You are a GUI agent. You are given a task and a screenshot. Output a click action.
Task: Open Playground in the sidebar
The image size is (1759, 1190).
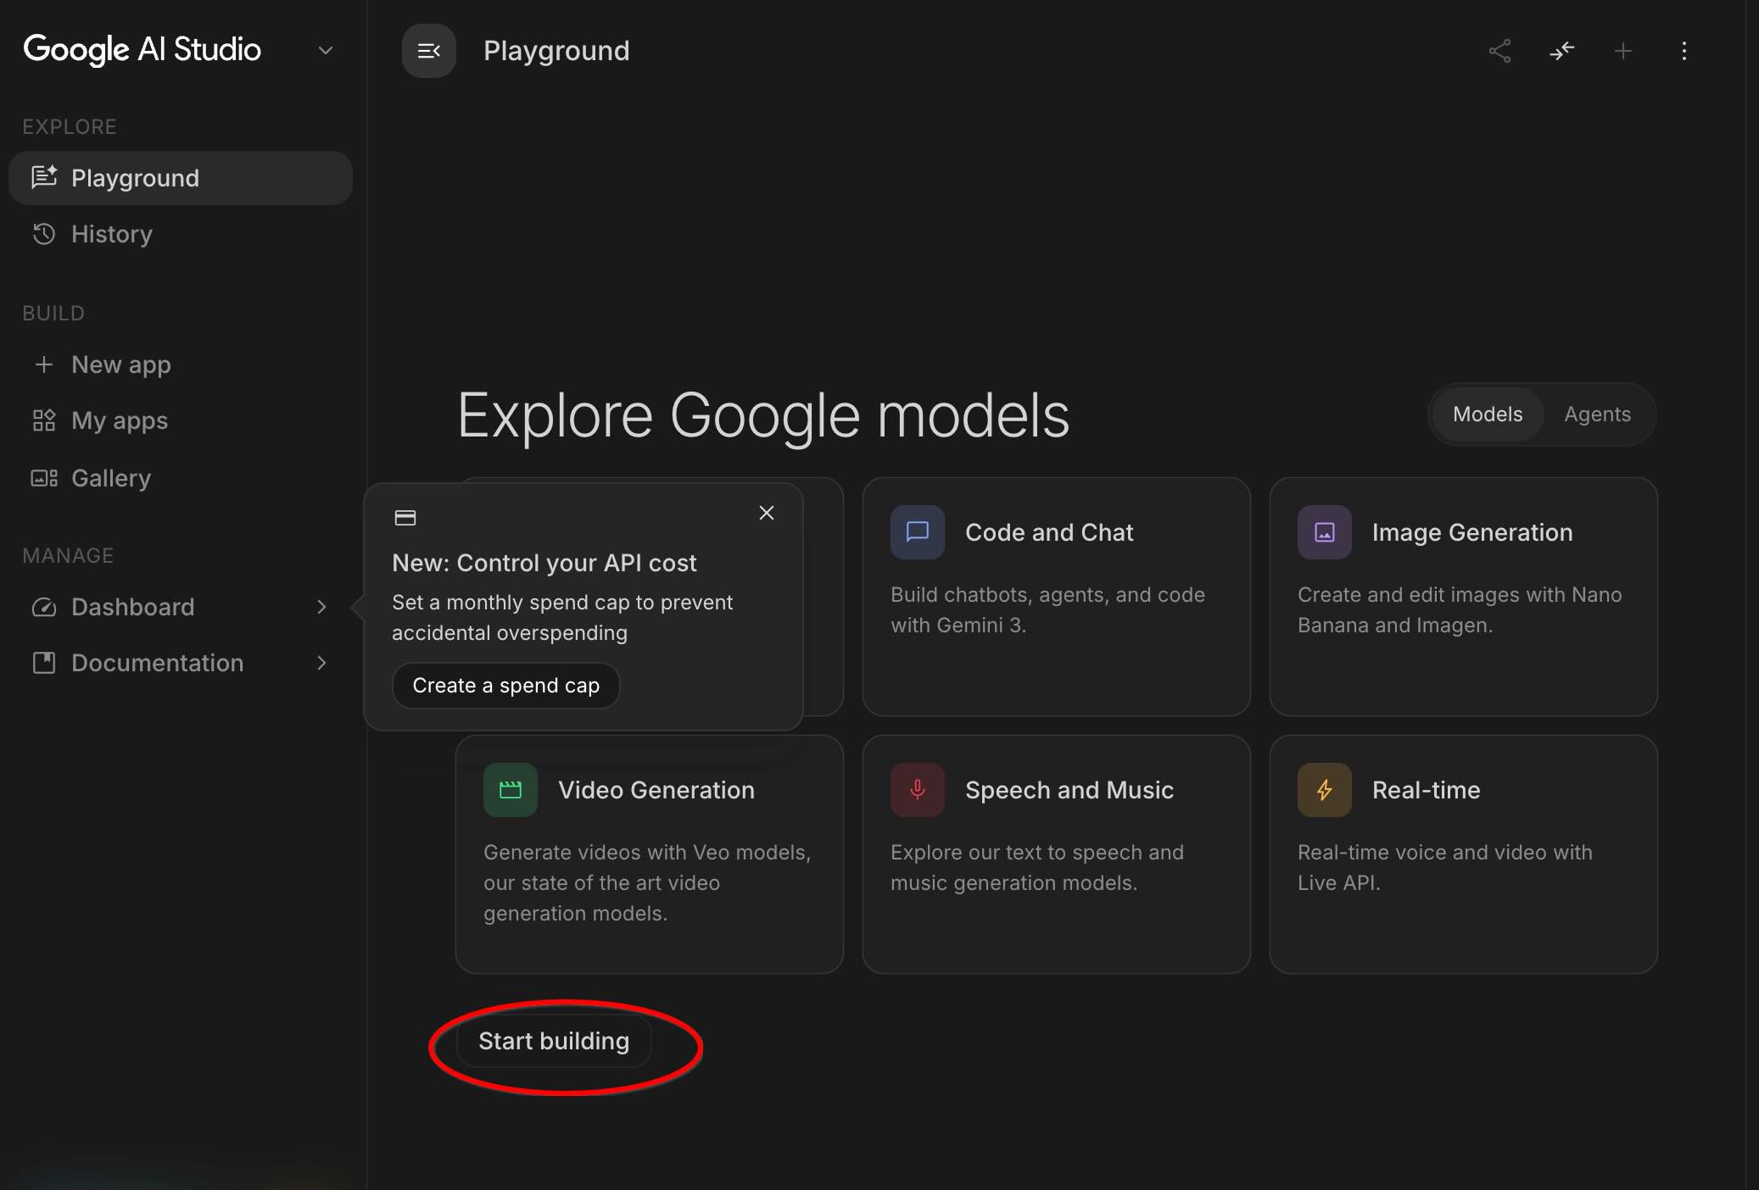click(181, 178)
